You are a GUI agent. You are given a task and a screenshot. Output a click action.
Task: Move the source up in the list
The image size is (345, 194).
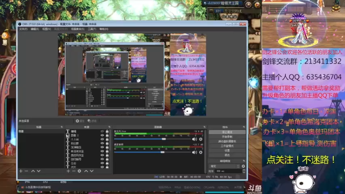point(86,171)
